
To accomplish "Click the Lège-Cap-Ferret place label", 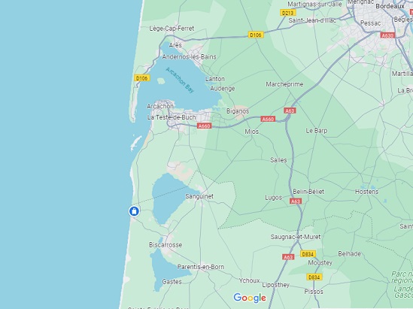I will [x=172, y=29].
